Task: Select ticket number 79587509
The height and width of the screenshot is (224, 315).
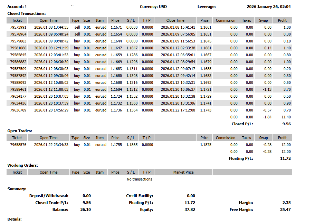Action: (18, 69)
